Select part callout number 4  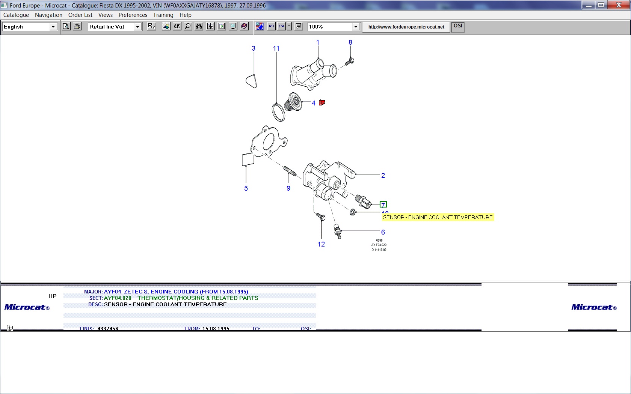click(x=314, y=103)
